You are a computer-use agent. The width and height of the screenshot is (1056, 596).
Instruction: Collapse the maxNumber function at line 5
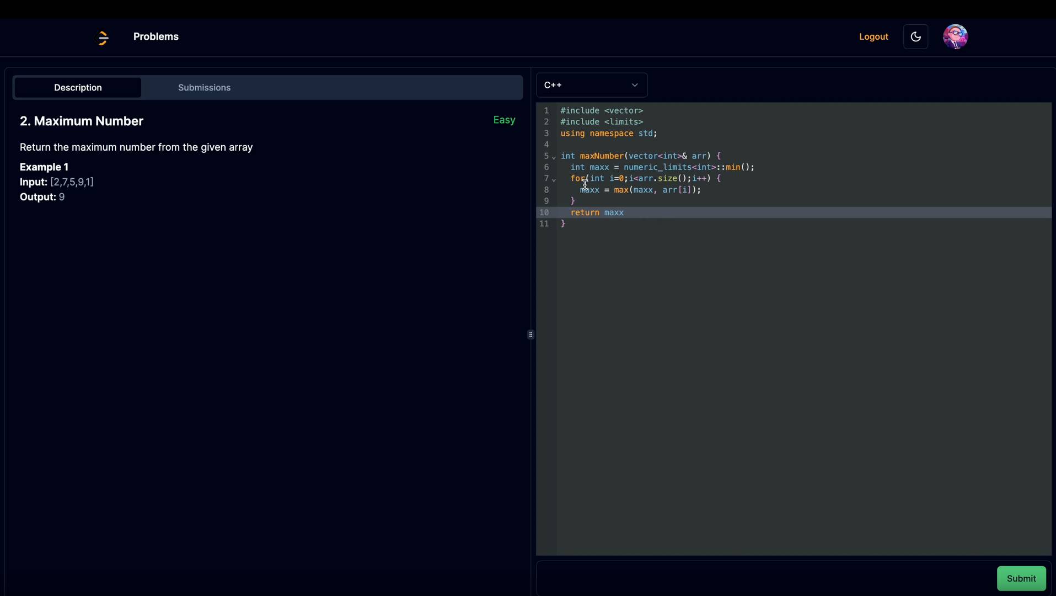(x=554, y=157)
